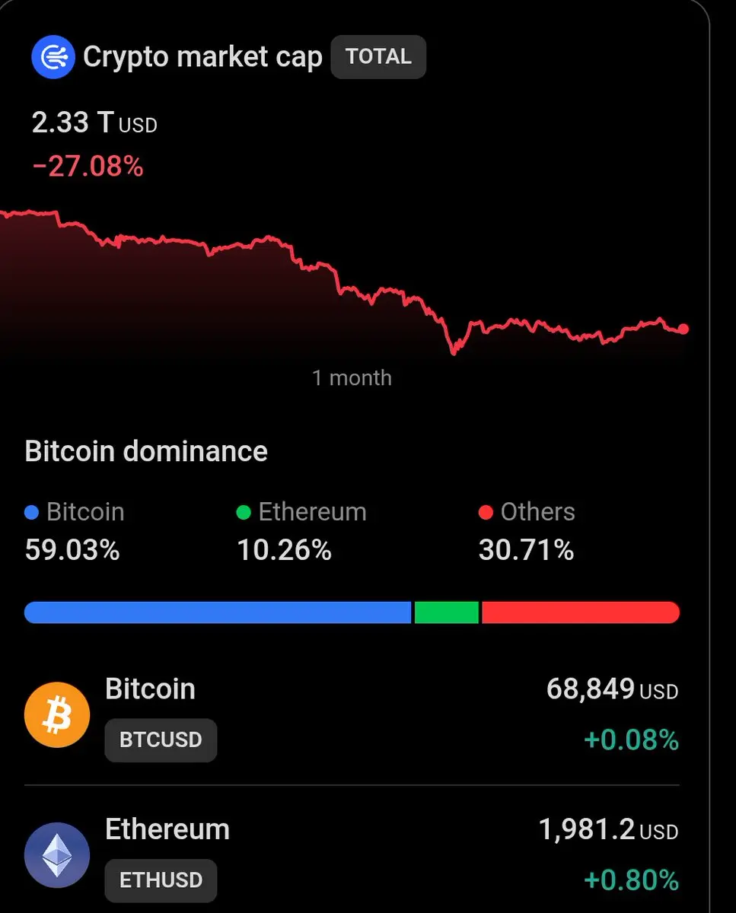Image resolution: width=736 pixels, height=913 pixels.
Task: Click the Bitcoin dominance heading
Action: [x=146, y=452]
